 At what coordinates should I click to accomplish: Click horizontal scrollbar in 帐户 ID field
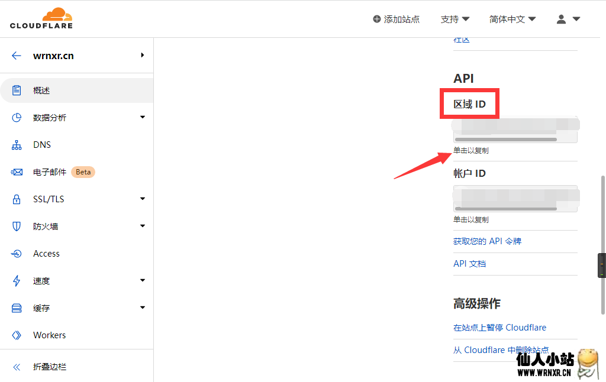506,209
